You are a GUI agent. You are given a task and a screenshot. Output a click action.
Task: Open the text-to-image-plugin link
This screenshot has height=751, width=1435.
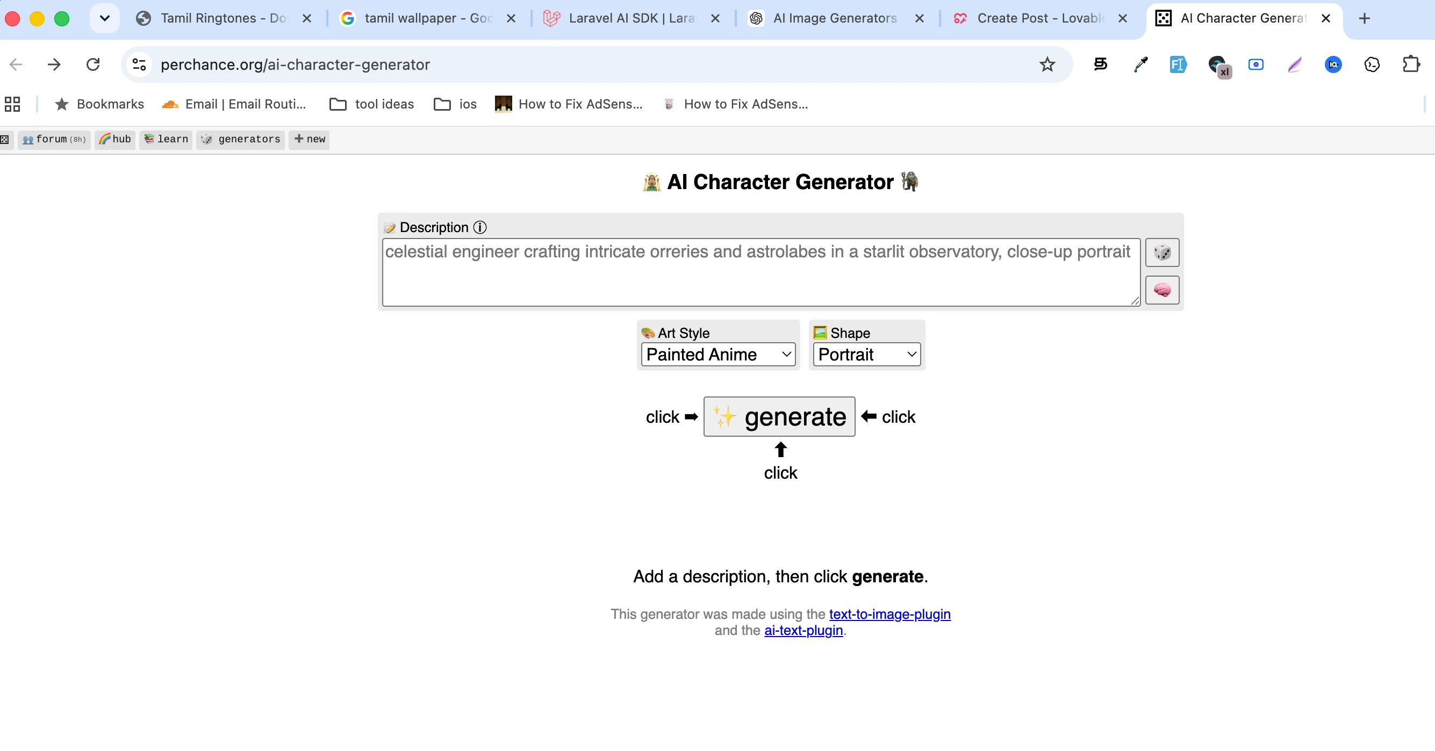point(889,614)
